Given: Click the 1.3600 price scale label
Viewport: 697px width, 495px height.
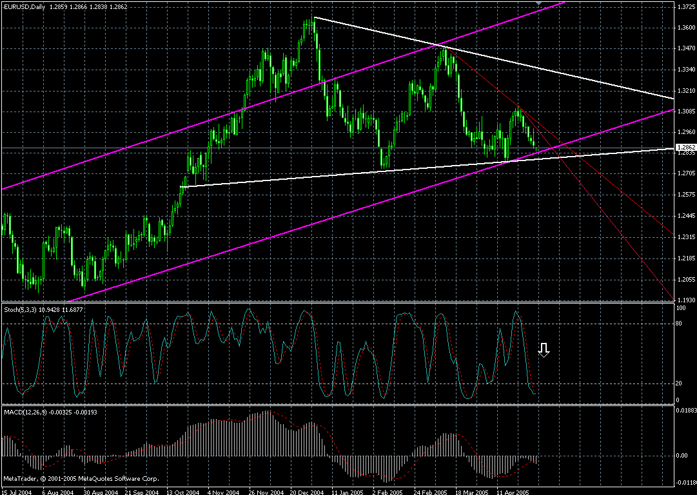Looking at the screenshot, I should point(685,28).
